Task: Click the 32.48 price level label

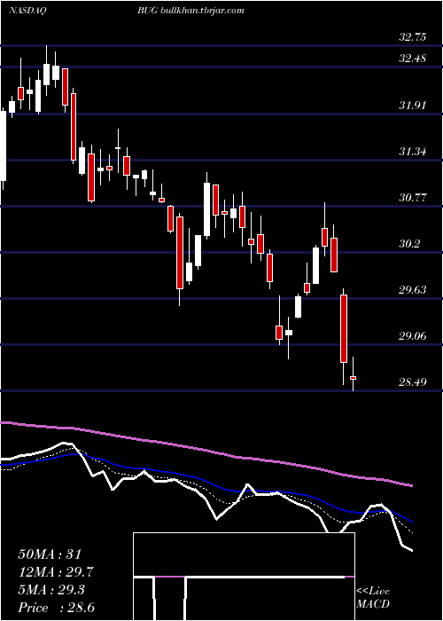Action: [413, 59]
